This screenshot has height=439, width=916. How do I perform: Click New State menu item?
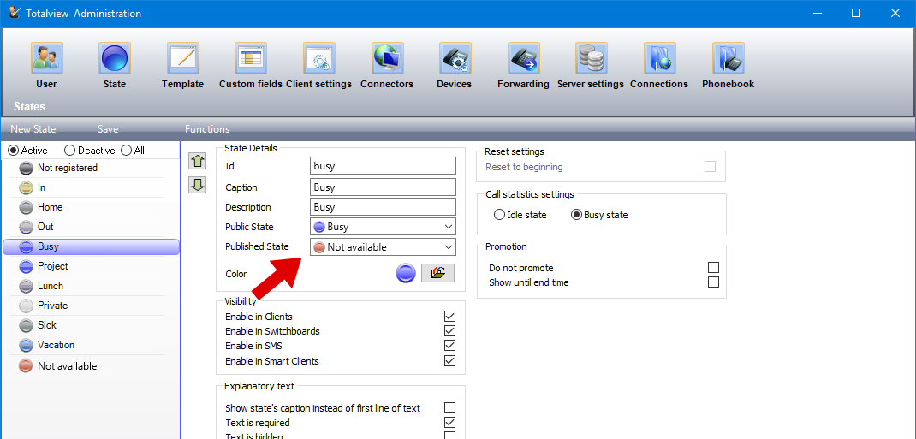click(x=33, y=129)
